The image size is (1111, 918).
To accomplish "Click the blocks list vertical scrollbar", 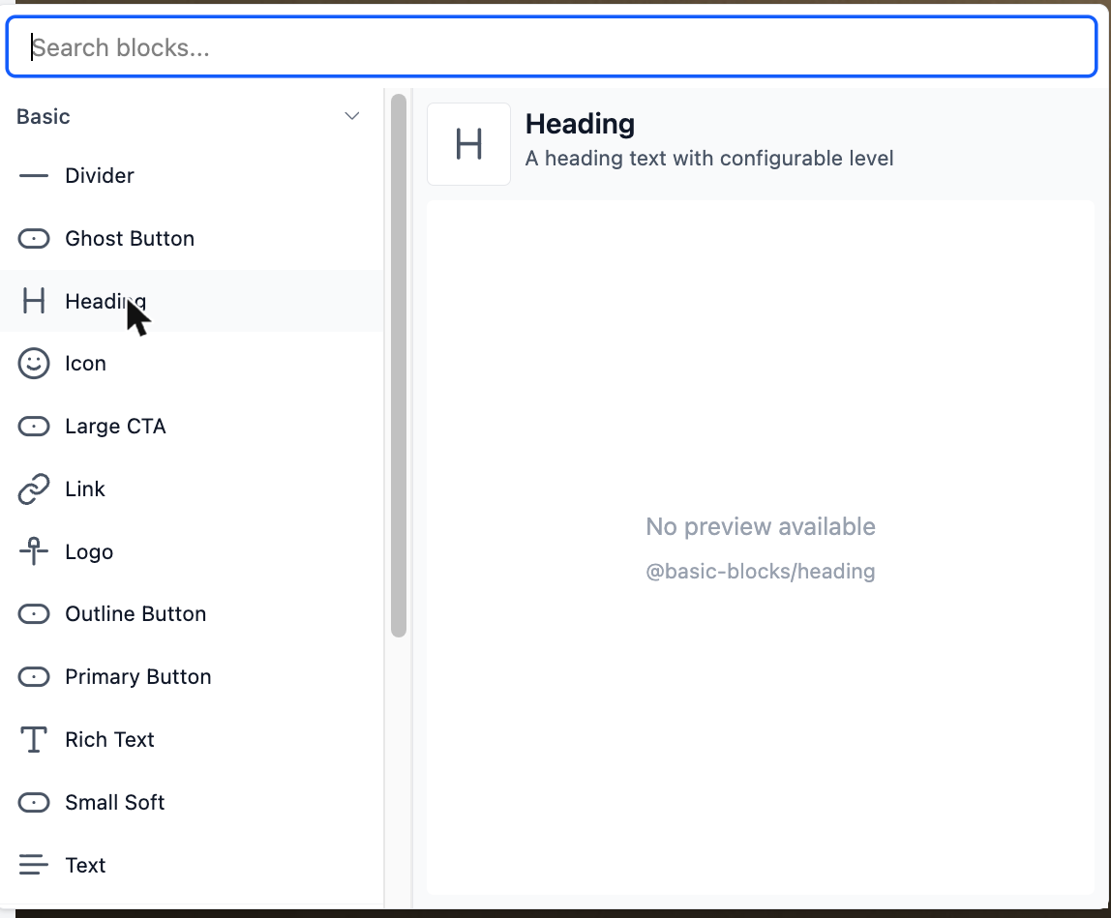I will (x=398, y=366).
